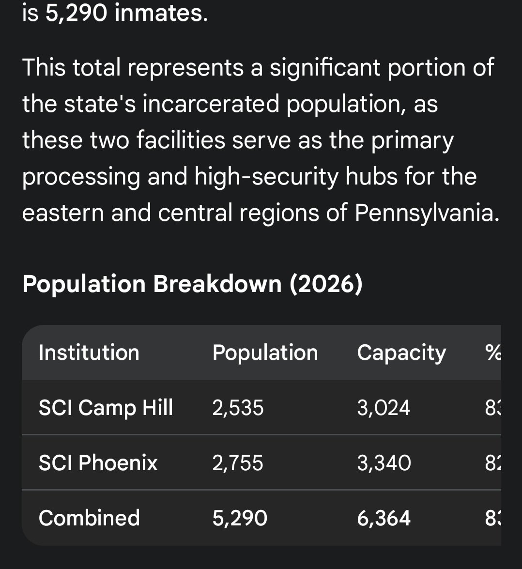Select the Capacity column header
Image resolution: width=522 pixels, height=569 pixels.
click(x=401, y=353)
